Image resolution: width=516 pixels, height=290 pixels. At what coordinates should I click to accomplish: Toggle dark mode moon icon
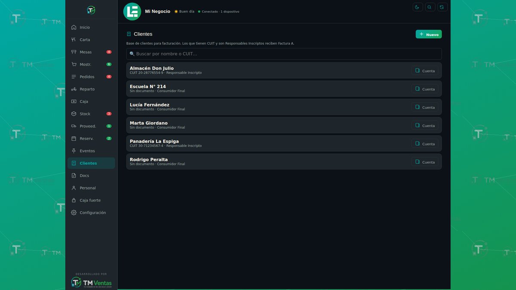(x=418, y=7)
